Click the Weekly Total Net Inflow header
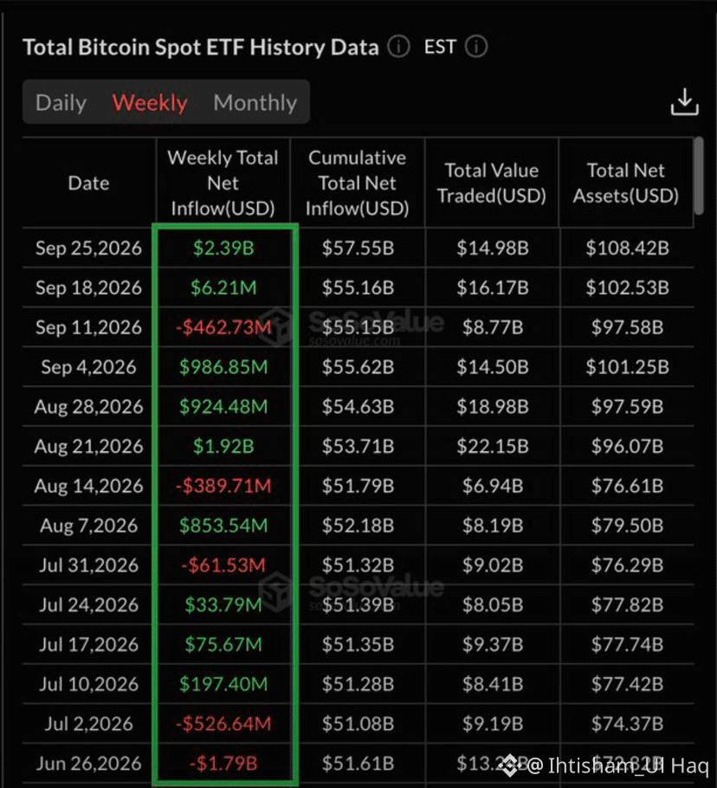The image size is (717, 788). click(223, 183)
